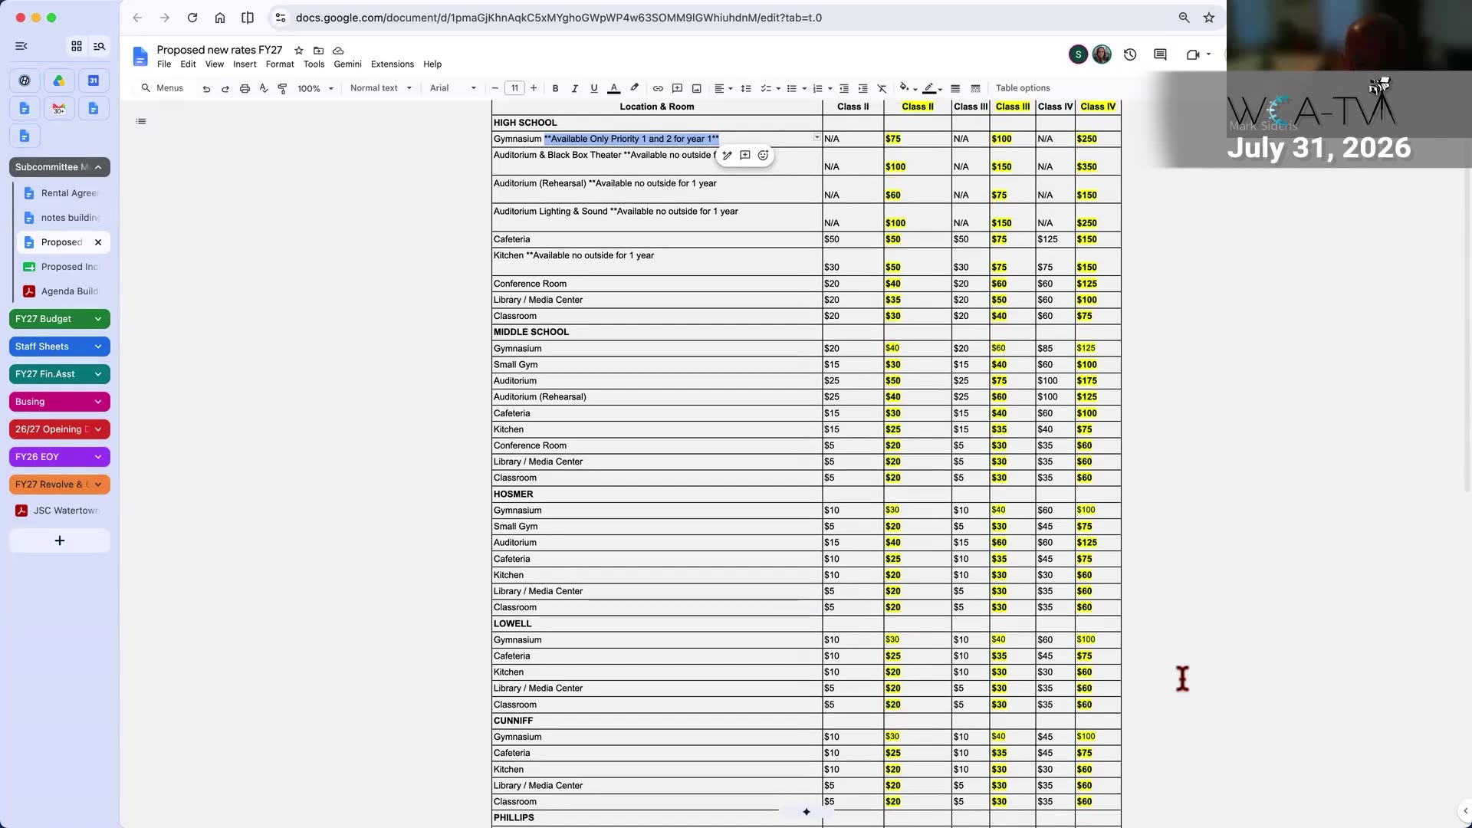Click the browser home button
The width and height of the screenshot is (1472, 828).
coord(220,18)
